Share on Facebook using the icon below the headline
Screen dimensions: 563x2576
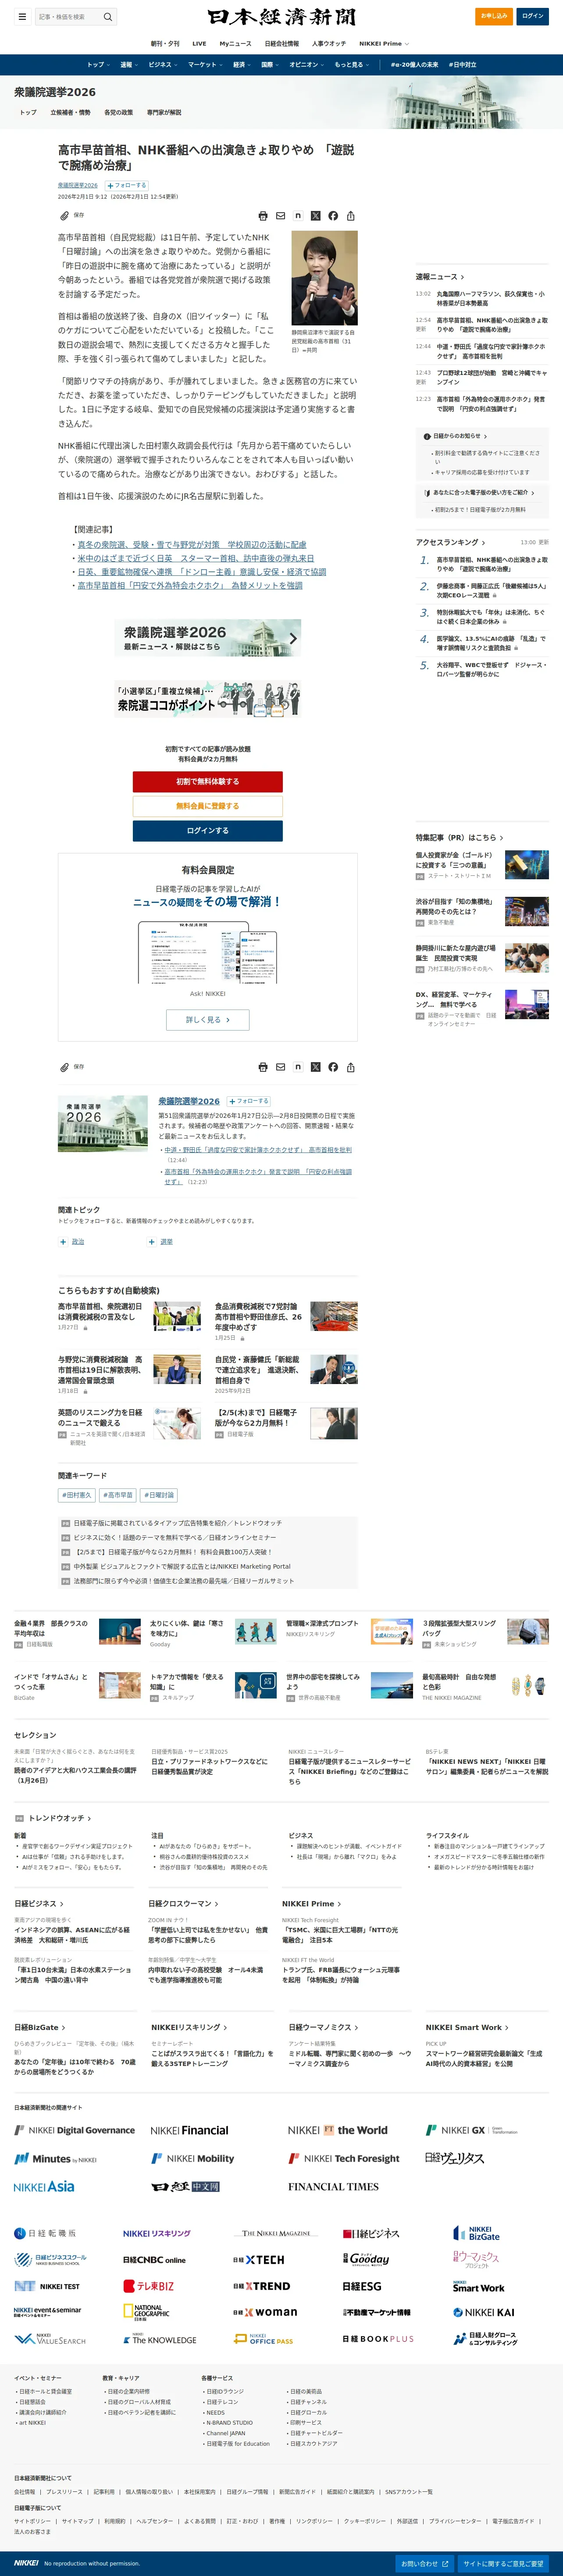point(333,216)
